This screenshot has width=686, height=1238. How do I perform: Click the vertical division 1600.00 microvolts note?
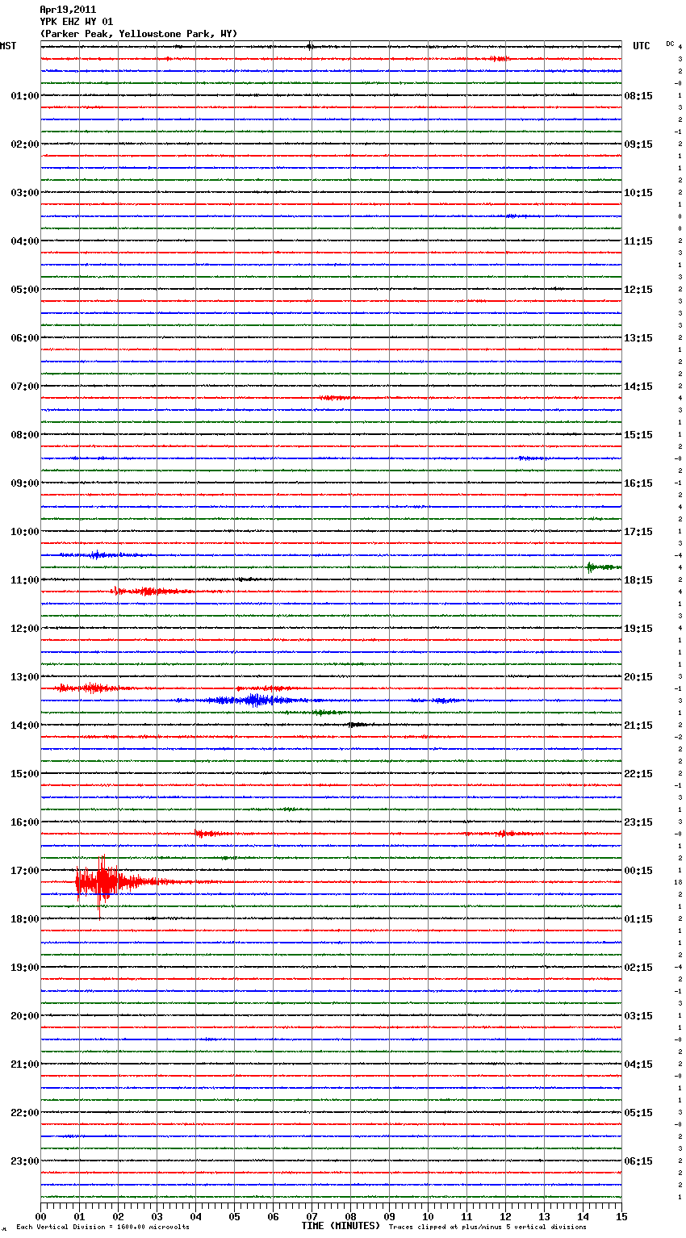[102, 1228]
